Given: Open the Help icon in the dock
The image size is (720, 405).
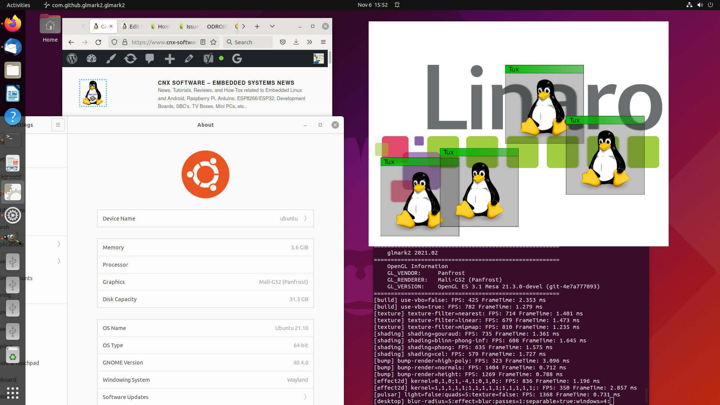Looking at the screenshot, I should pos(13,117).
